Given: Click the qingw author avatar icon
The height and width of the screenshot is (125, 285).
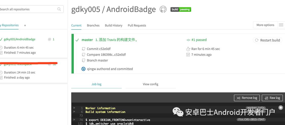Looking at the screenshot, I should [83, 69].
